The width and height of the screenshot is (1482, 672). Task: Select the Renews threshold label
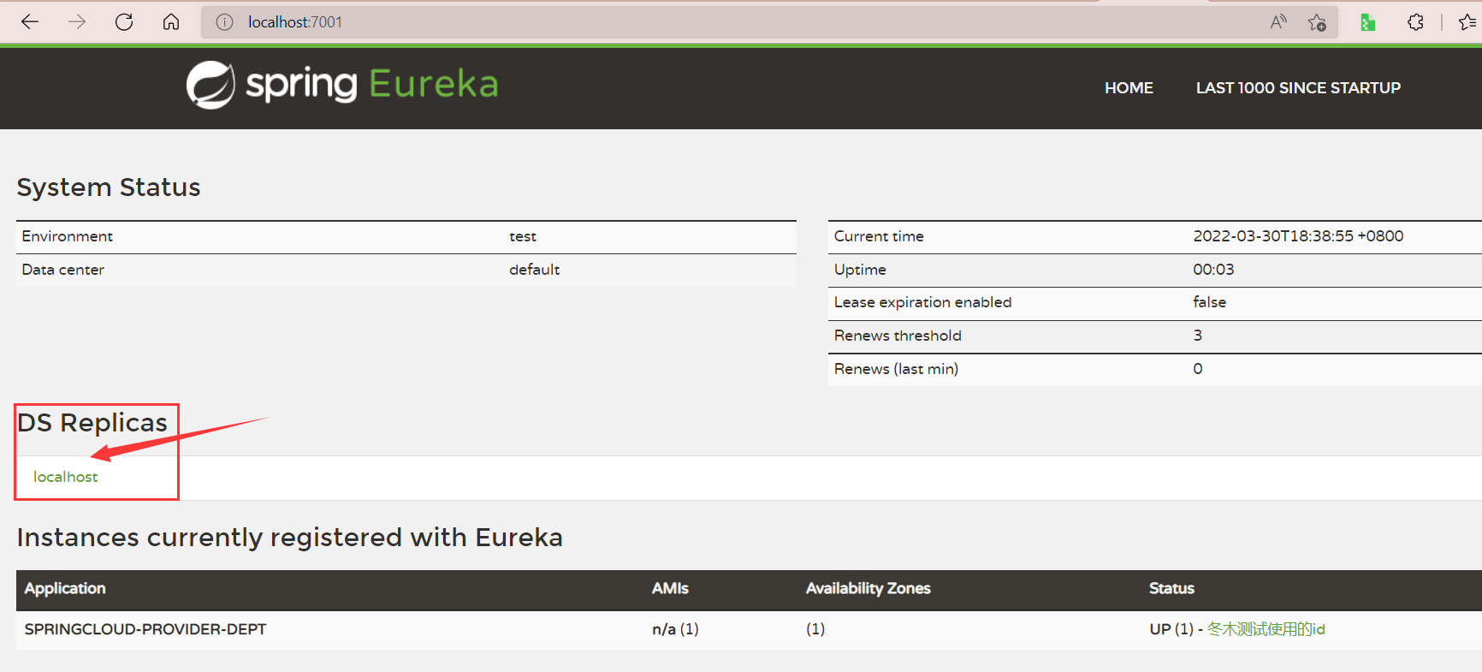point(898,336)
